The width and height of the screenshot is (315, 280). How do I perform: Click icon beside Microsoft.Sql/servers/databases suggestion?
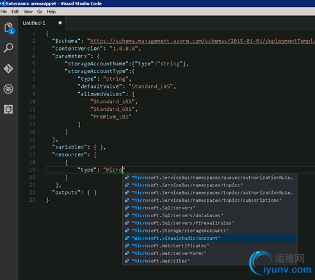click(x=127, y=215)
